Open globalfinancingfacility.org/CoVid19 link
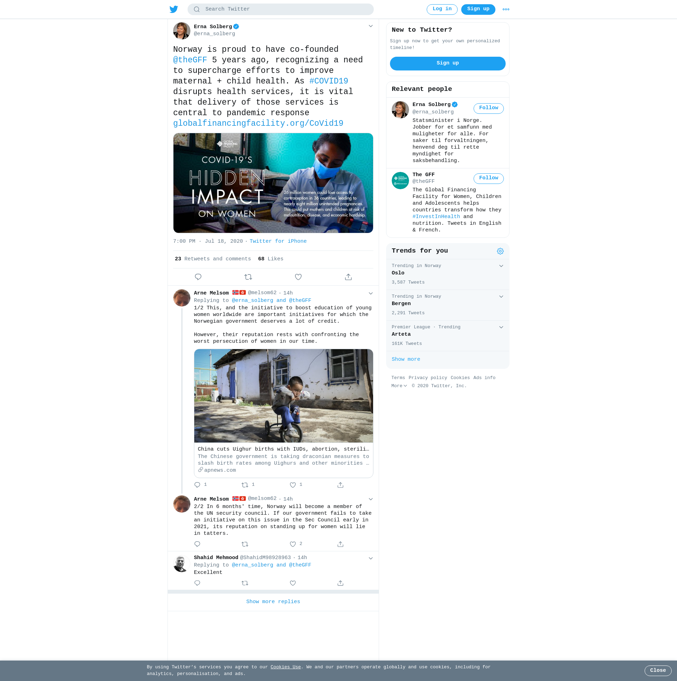Image resolution: width=677 pixels, height=681 pixels. (x=258, y=123)
